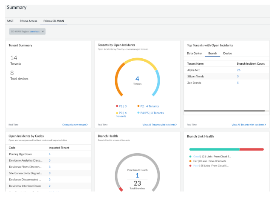274x200 pixels.
Task: Click the P1 red legend dot
Action: (117, 106)
